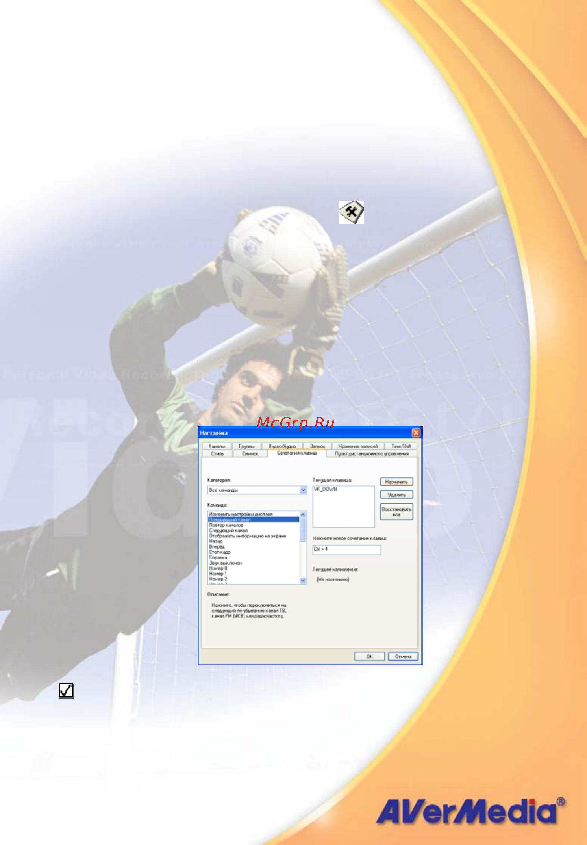The height and width of the screenshot is (845, 587).
Task: Select command Звук выключен
Action: tap(254, 563)
